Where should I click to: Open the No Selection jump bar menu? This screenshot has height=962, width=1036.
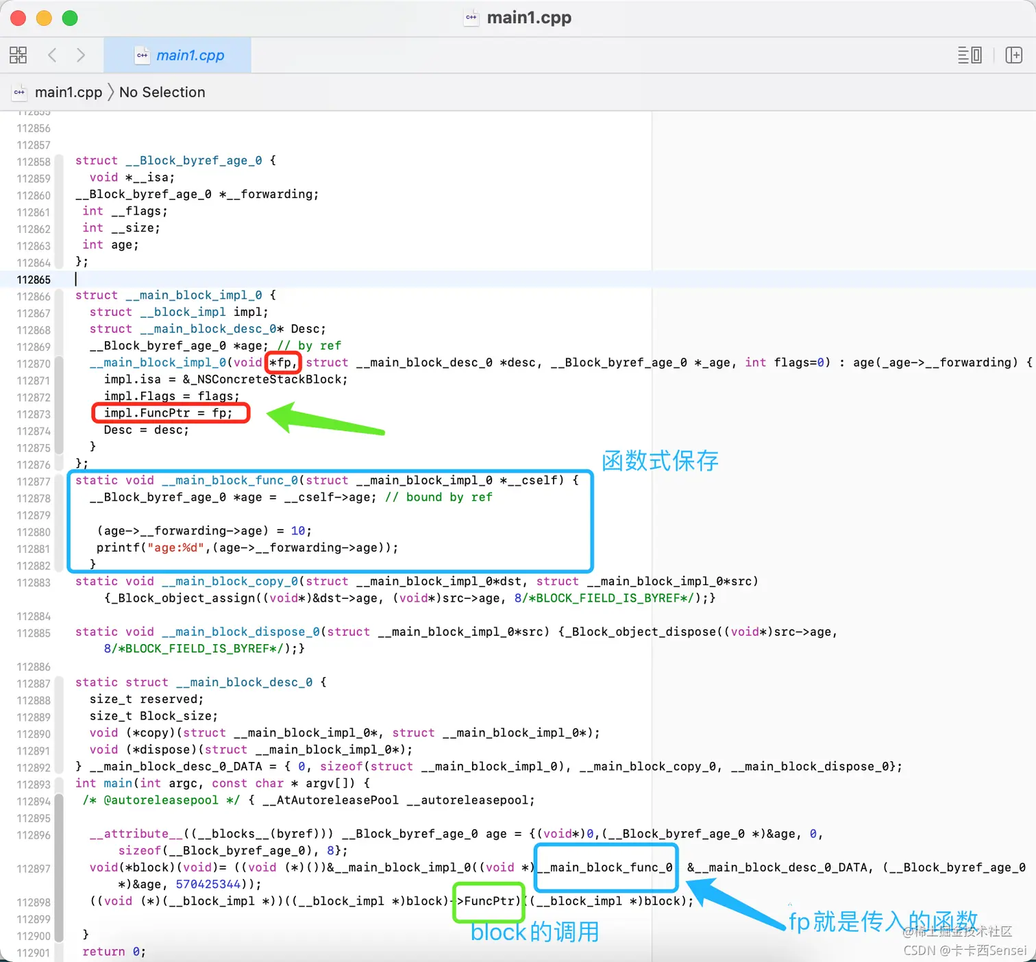click(x=162, y=92)
